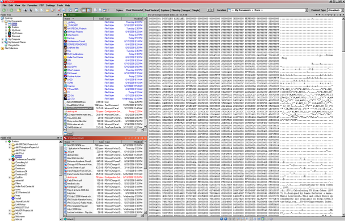The height and width of the screenshot is (221, 345).
Task: Sort lower Attach list by Size column
Action: (98, 142)
